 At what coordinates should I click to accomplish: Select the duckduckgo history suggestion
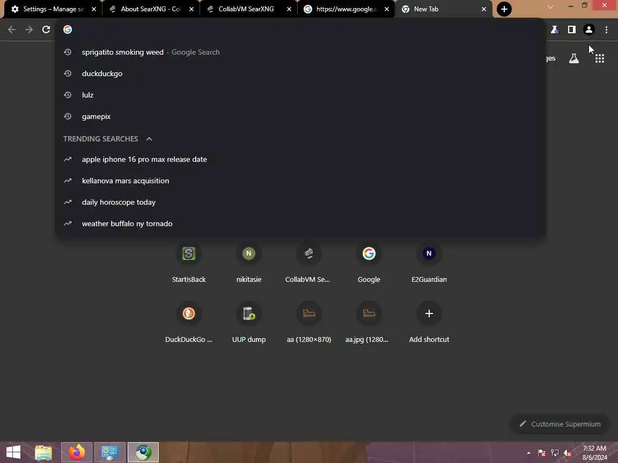300,73
